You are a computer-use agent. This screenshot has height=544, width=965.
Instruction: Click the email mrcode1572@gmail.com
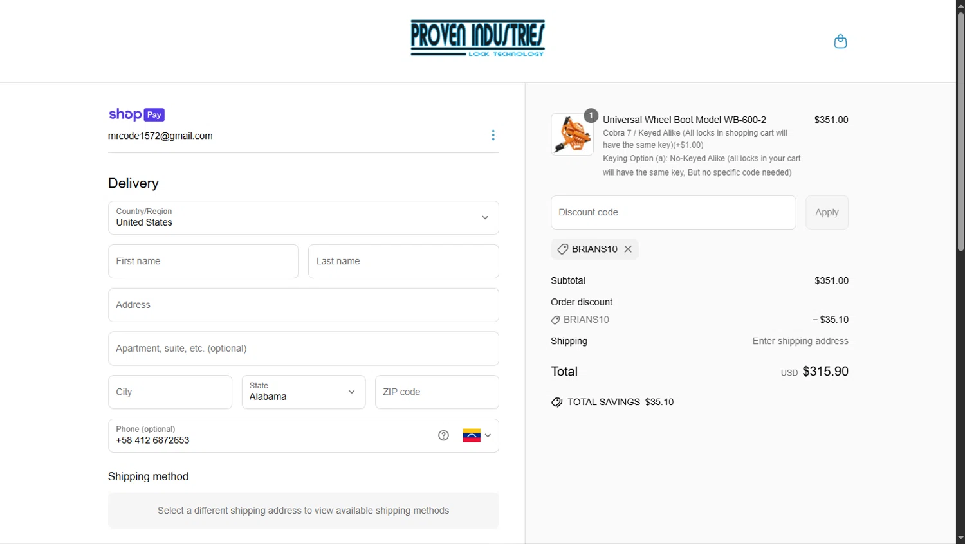click(x=160, y=136)
